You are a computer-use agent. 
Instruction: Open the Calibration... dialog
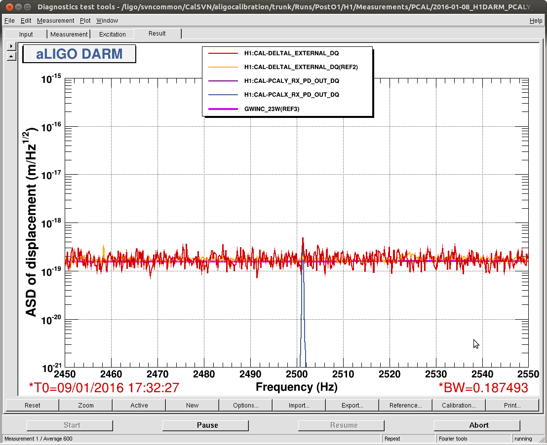(459, 405)
